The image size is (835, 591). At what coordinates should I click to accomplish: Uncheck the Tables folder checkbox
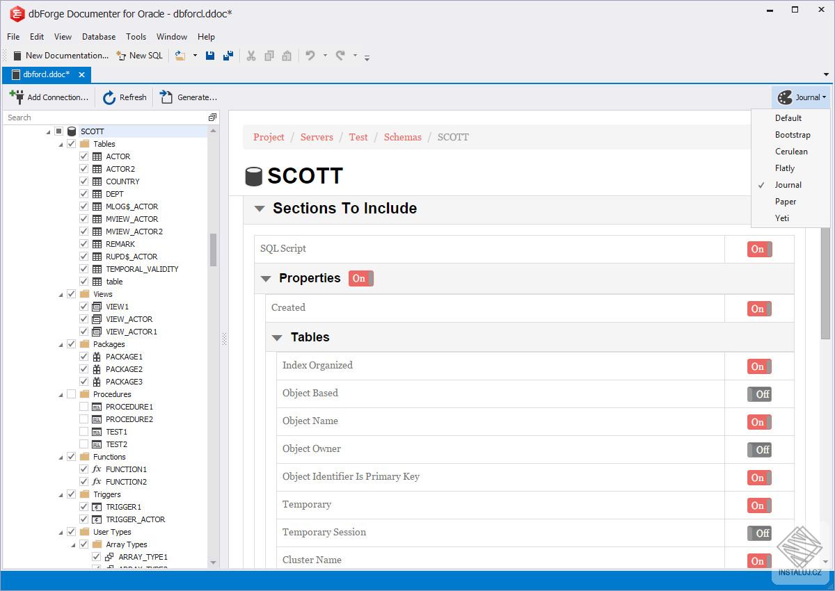71,144
